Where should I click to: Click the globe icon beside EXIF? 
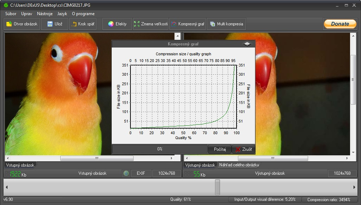(x=126, y=173)
